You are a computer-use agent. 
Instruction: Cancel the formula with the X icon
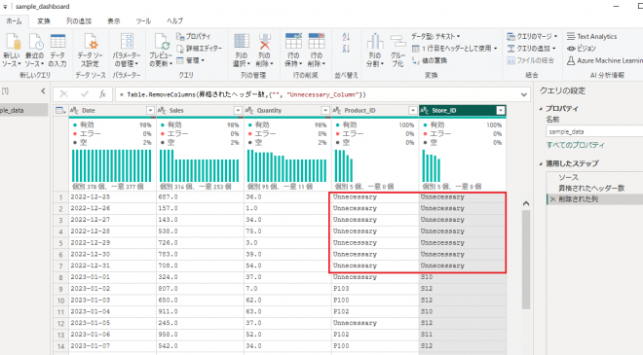tap(63, 94)
